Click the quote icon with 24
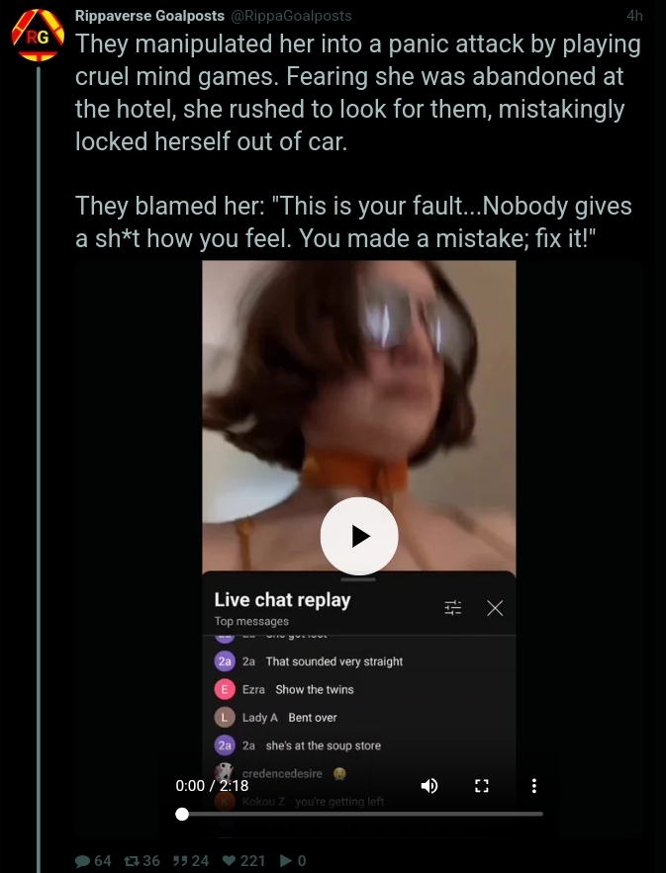This screenshot has height=873, width=666. (179, 861)
